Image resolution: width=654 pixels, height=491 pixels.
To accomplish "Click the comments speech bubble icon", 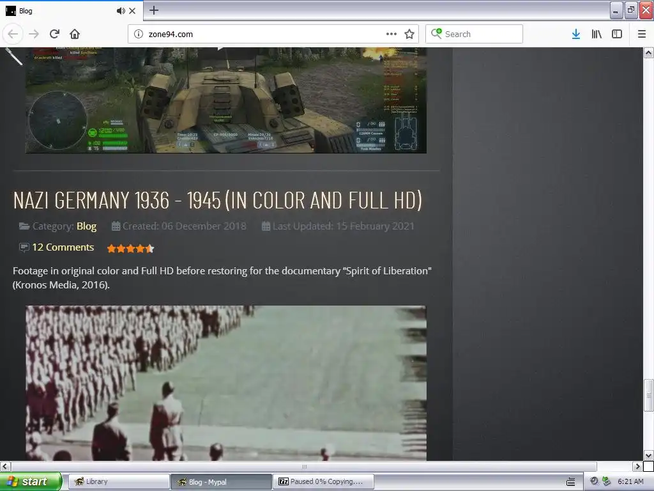I will [24, 247].
